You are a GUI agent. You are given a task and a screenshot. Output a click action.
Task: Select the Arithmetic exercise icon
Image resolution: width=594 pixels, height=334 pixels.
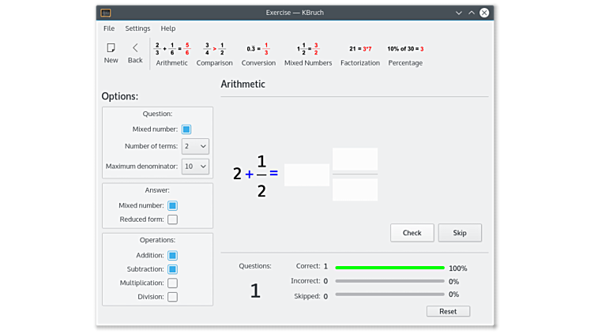click(x=171, y=53)
